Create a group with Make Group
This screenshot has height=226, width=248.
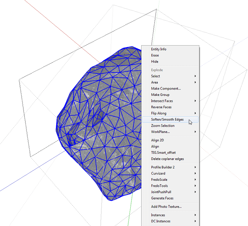pos(160,95)
